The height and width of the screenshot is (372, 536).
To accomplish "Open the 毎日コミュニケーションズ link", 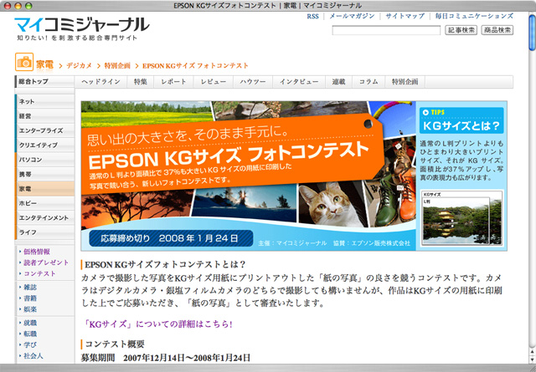I will (x=474, y=17).
